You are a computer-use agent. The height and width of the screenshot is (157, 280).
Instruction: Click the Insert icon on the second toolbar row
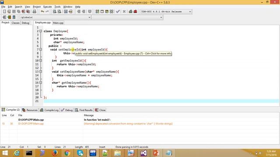pyautogui.click(x=4, y=17)
